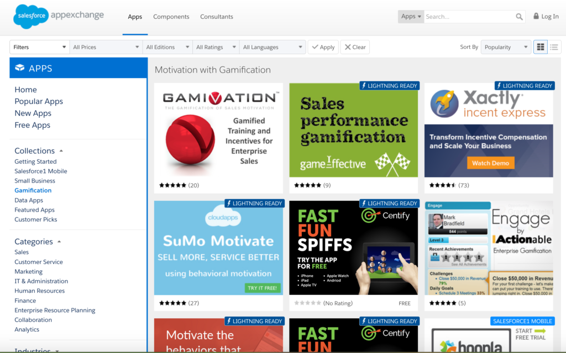Open the Apps search scope dropdown

(411, 17)
